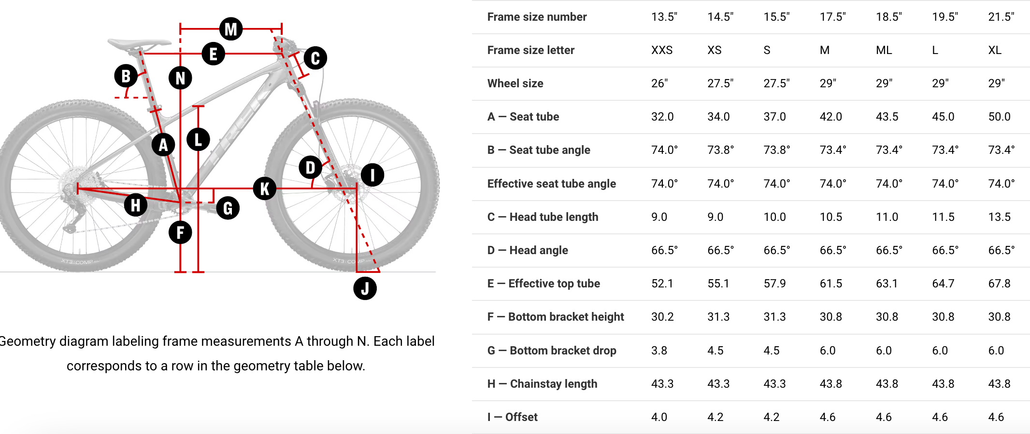The image size is (1030, 434).
Task: Click the Frame size number row label
Action: 537,17
